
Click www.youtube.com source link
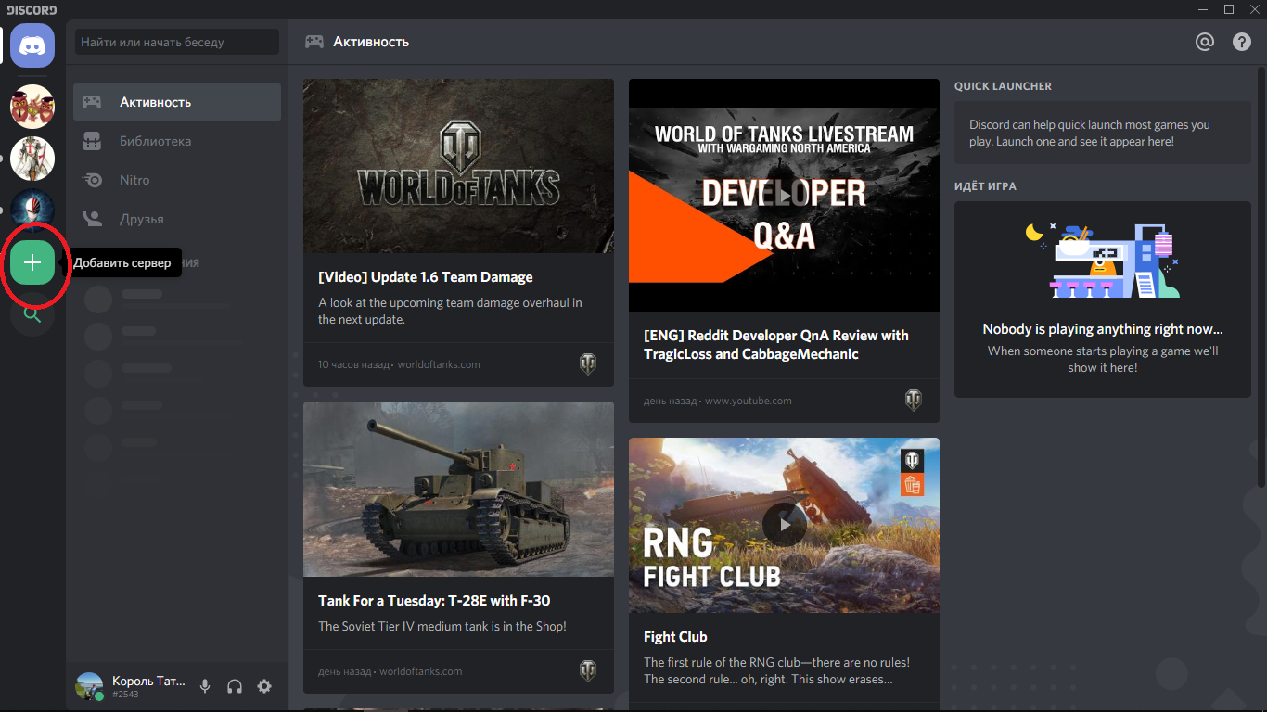749,401
